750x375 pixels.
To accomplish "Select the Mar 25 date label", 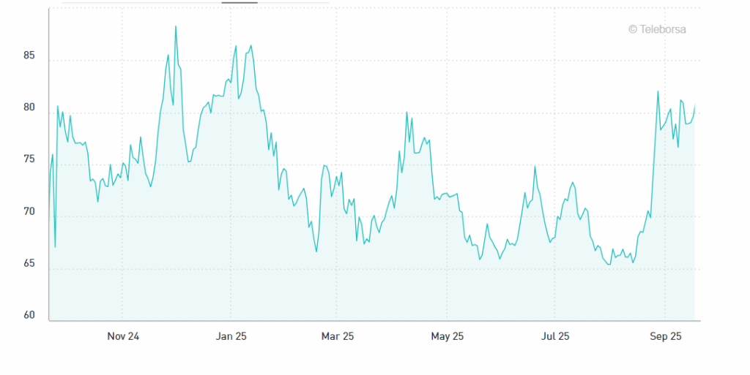I will [x=338, y=336].
